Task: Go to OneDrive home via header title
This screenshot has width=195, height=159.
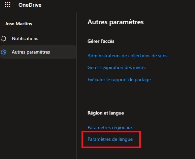Action: pyautogui.click(x=30, y=5)
